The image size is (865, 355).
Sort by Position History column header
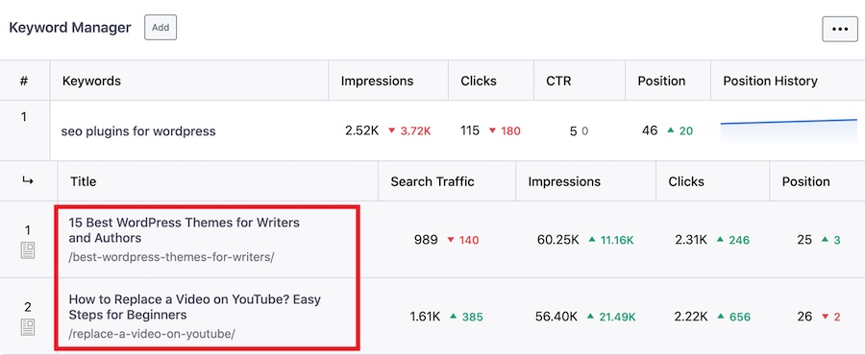[770, 81]
